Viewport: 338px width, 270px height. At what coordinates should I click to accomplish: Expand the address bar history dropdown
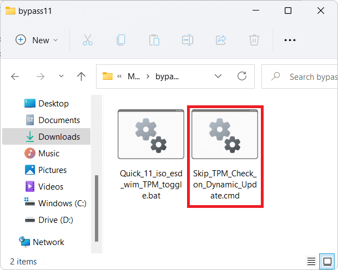click(218, 76)
